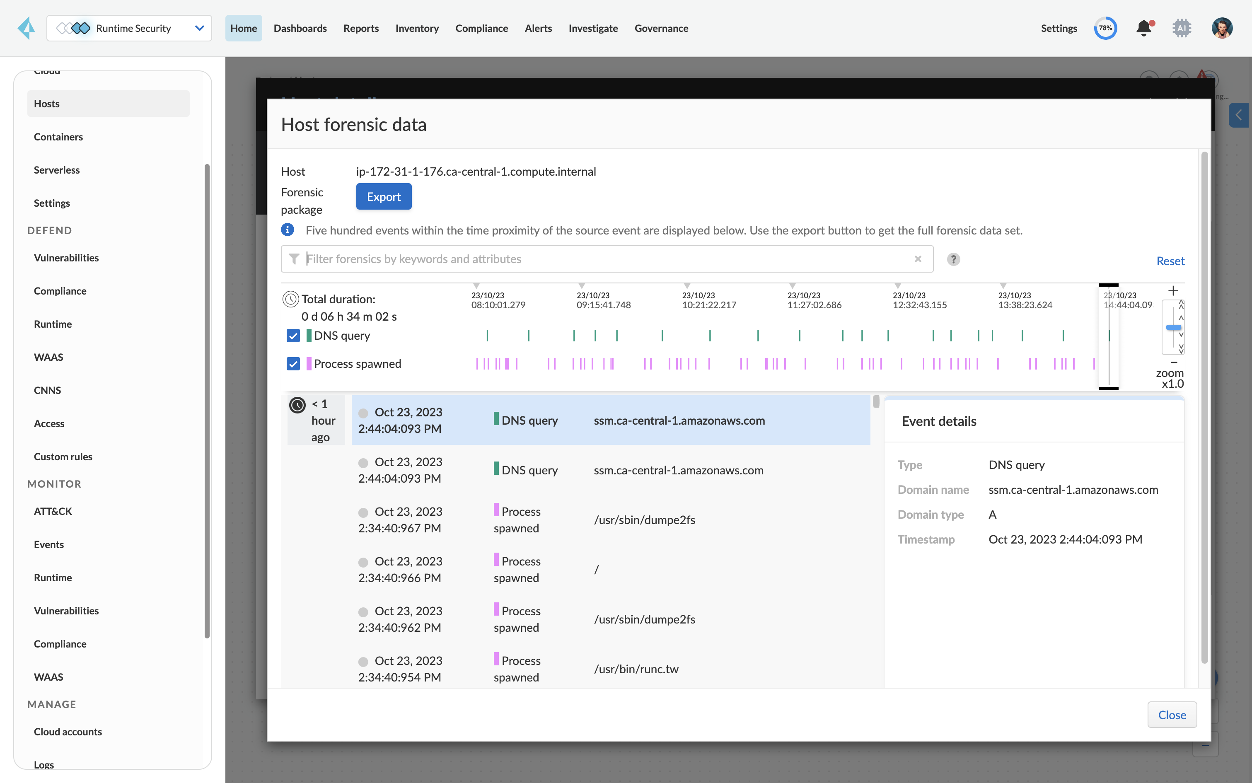Click the timeline zoom in plus icon
Screen dimensions: 1252x783
pos(1173,290)
